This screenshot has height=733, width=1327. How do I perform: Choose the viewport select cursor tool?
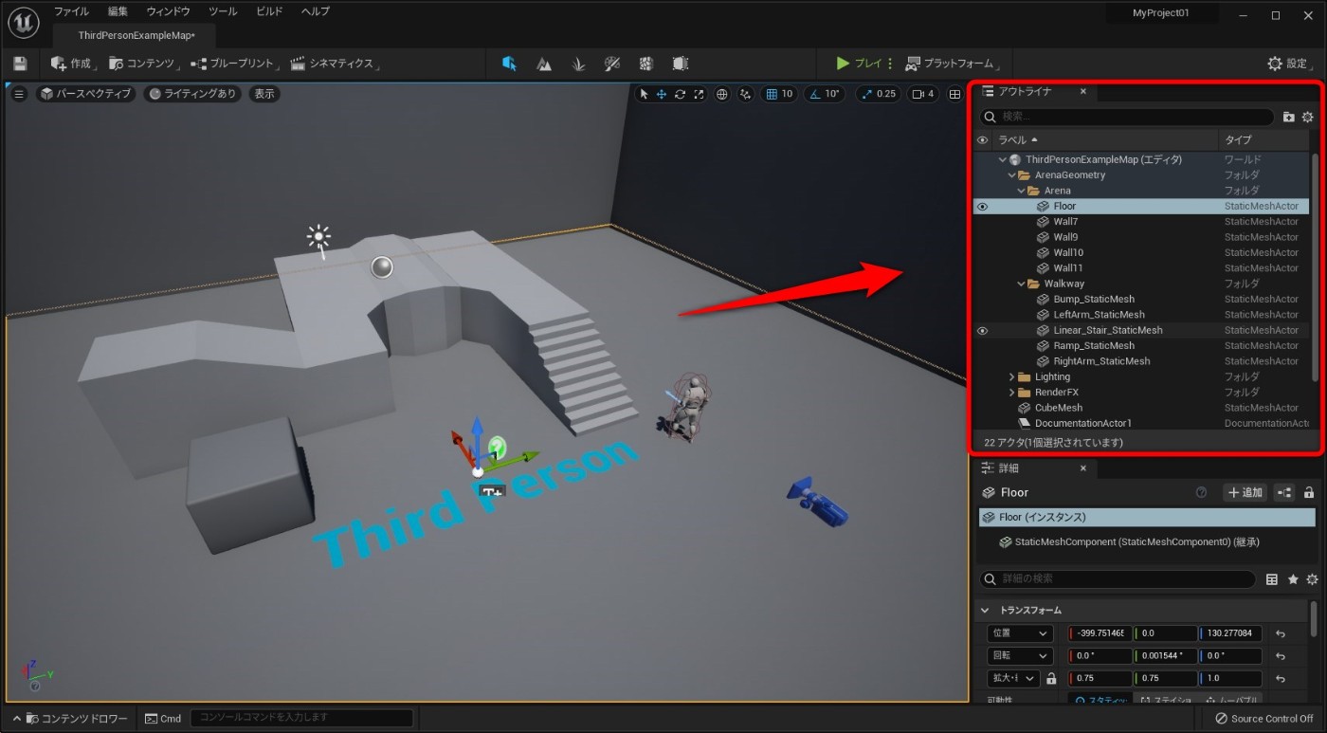tap(645, 94)
